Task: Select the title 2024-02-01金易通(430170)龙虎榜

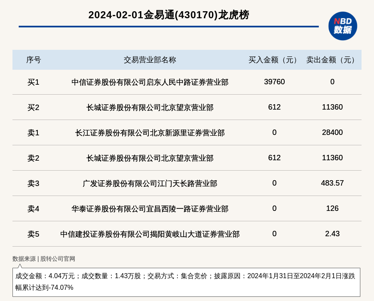Action: click(169, 15)
